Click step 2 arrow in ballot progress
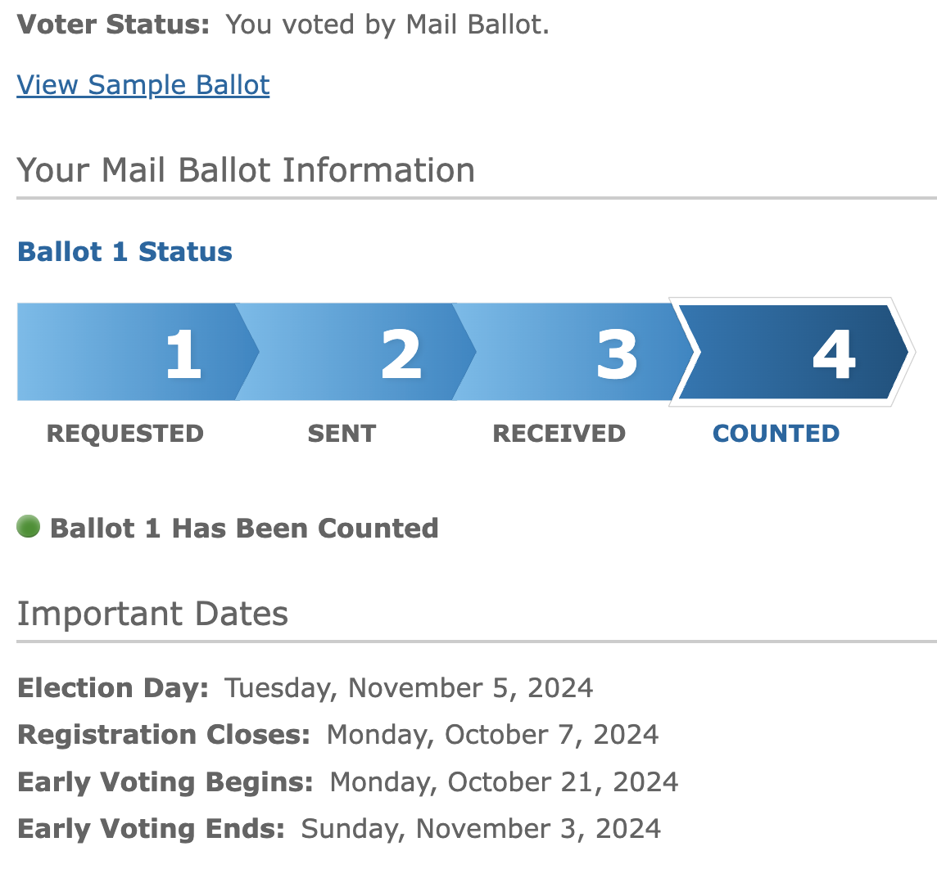 tap(356, 352)
